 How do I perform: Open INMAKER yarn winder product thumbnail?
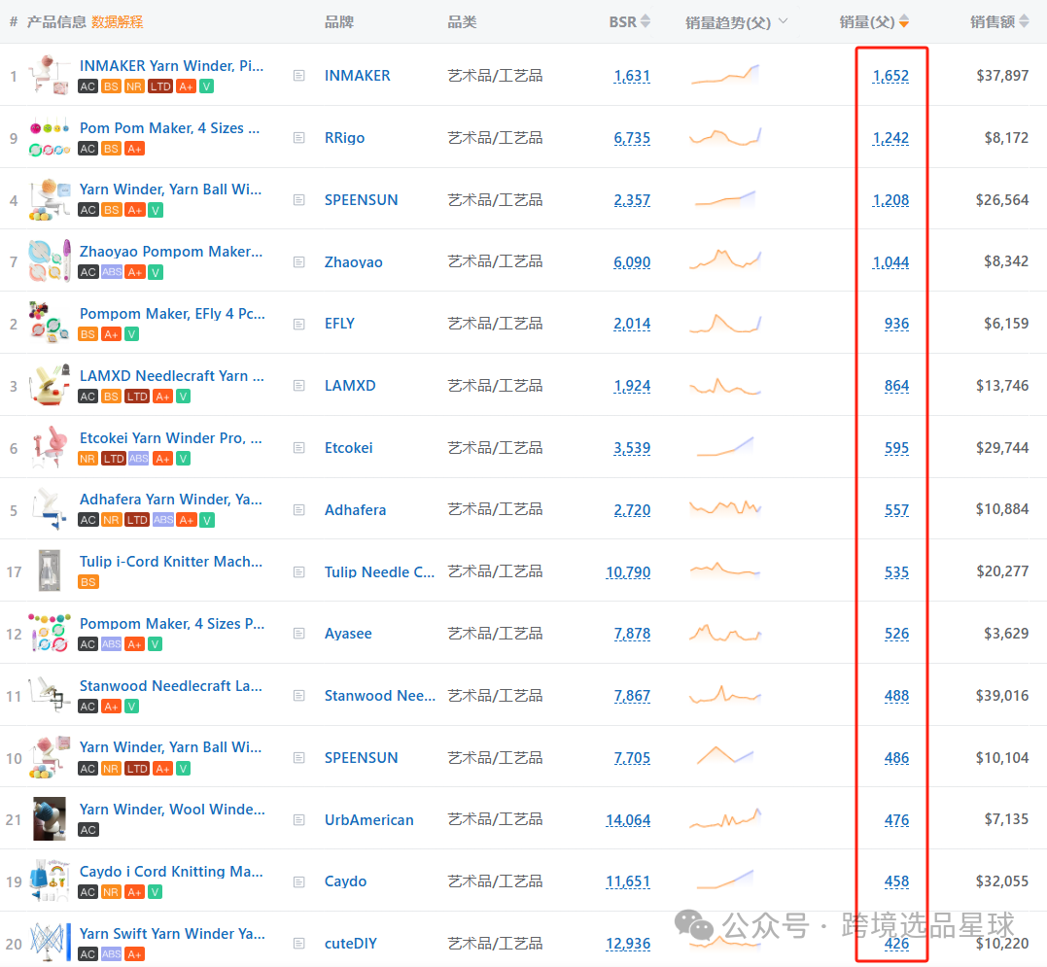coord(50,75)
